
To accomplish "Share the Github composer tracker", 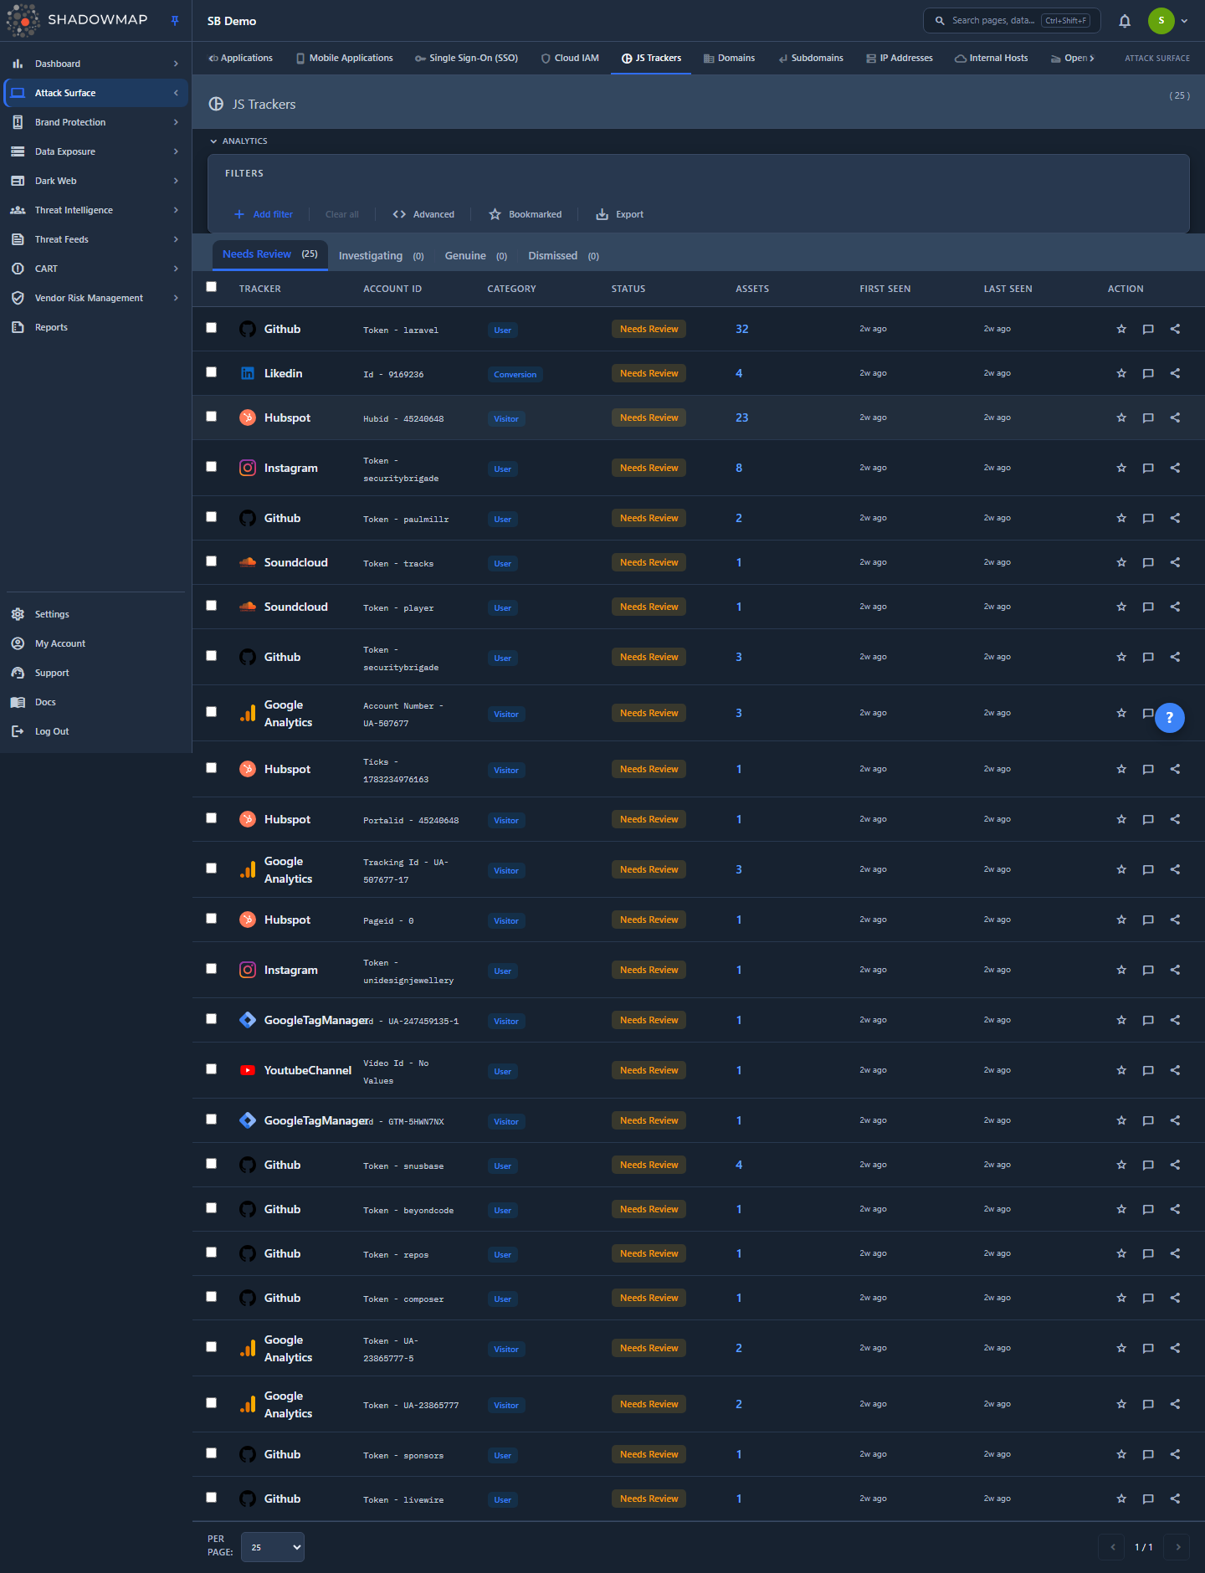I will coord(1175,1298).
